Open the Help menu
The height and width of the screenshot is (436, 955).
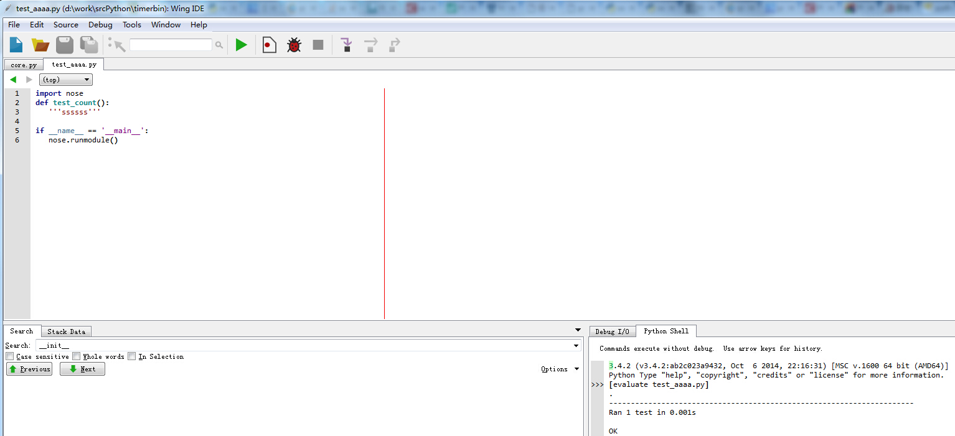[199, 25]
